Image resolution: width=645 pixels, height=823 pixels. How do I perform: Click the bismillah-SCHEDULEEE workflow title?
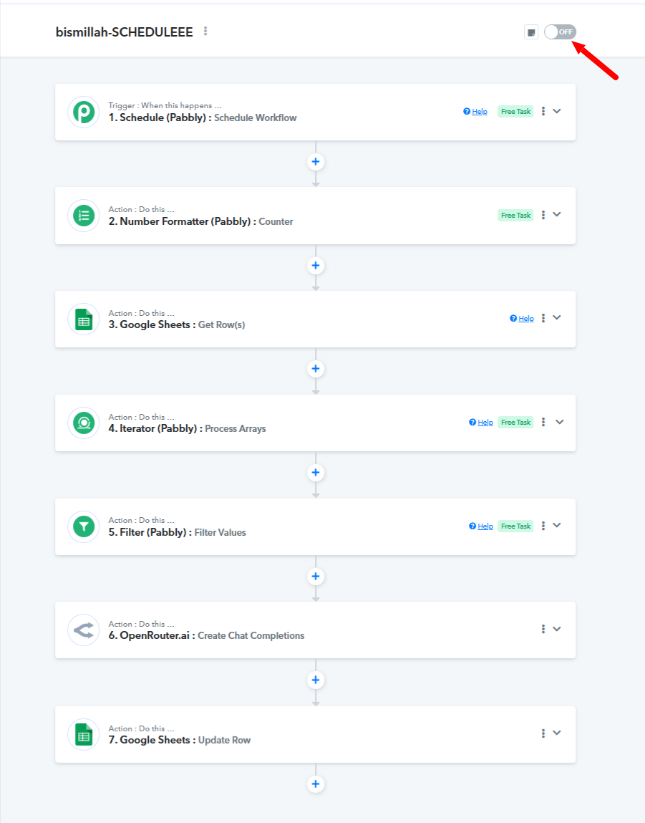[x=125, y=32]
